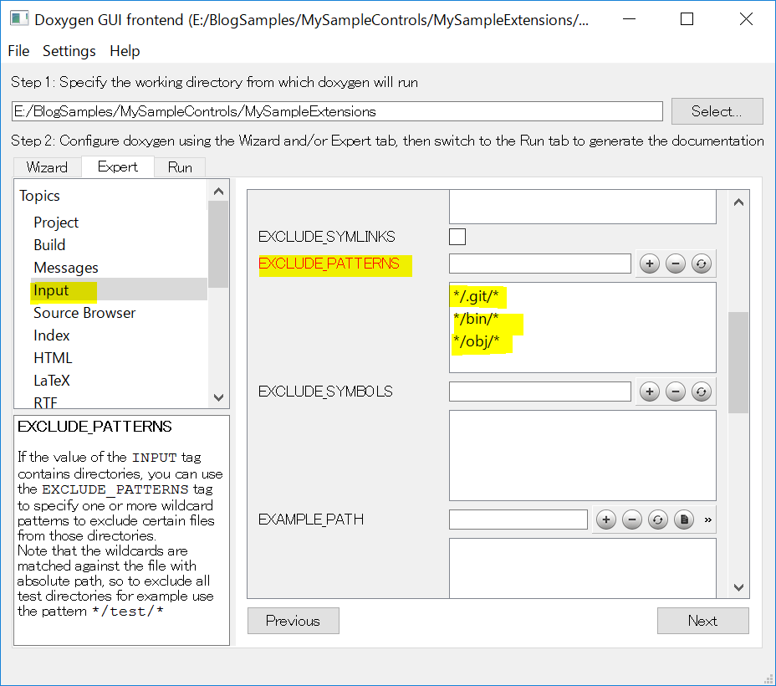The image size is (776, 686).
Task: Remove pattern with EXCLUDE_PATTERNS minus icon
Action: point(675,264)
